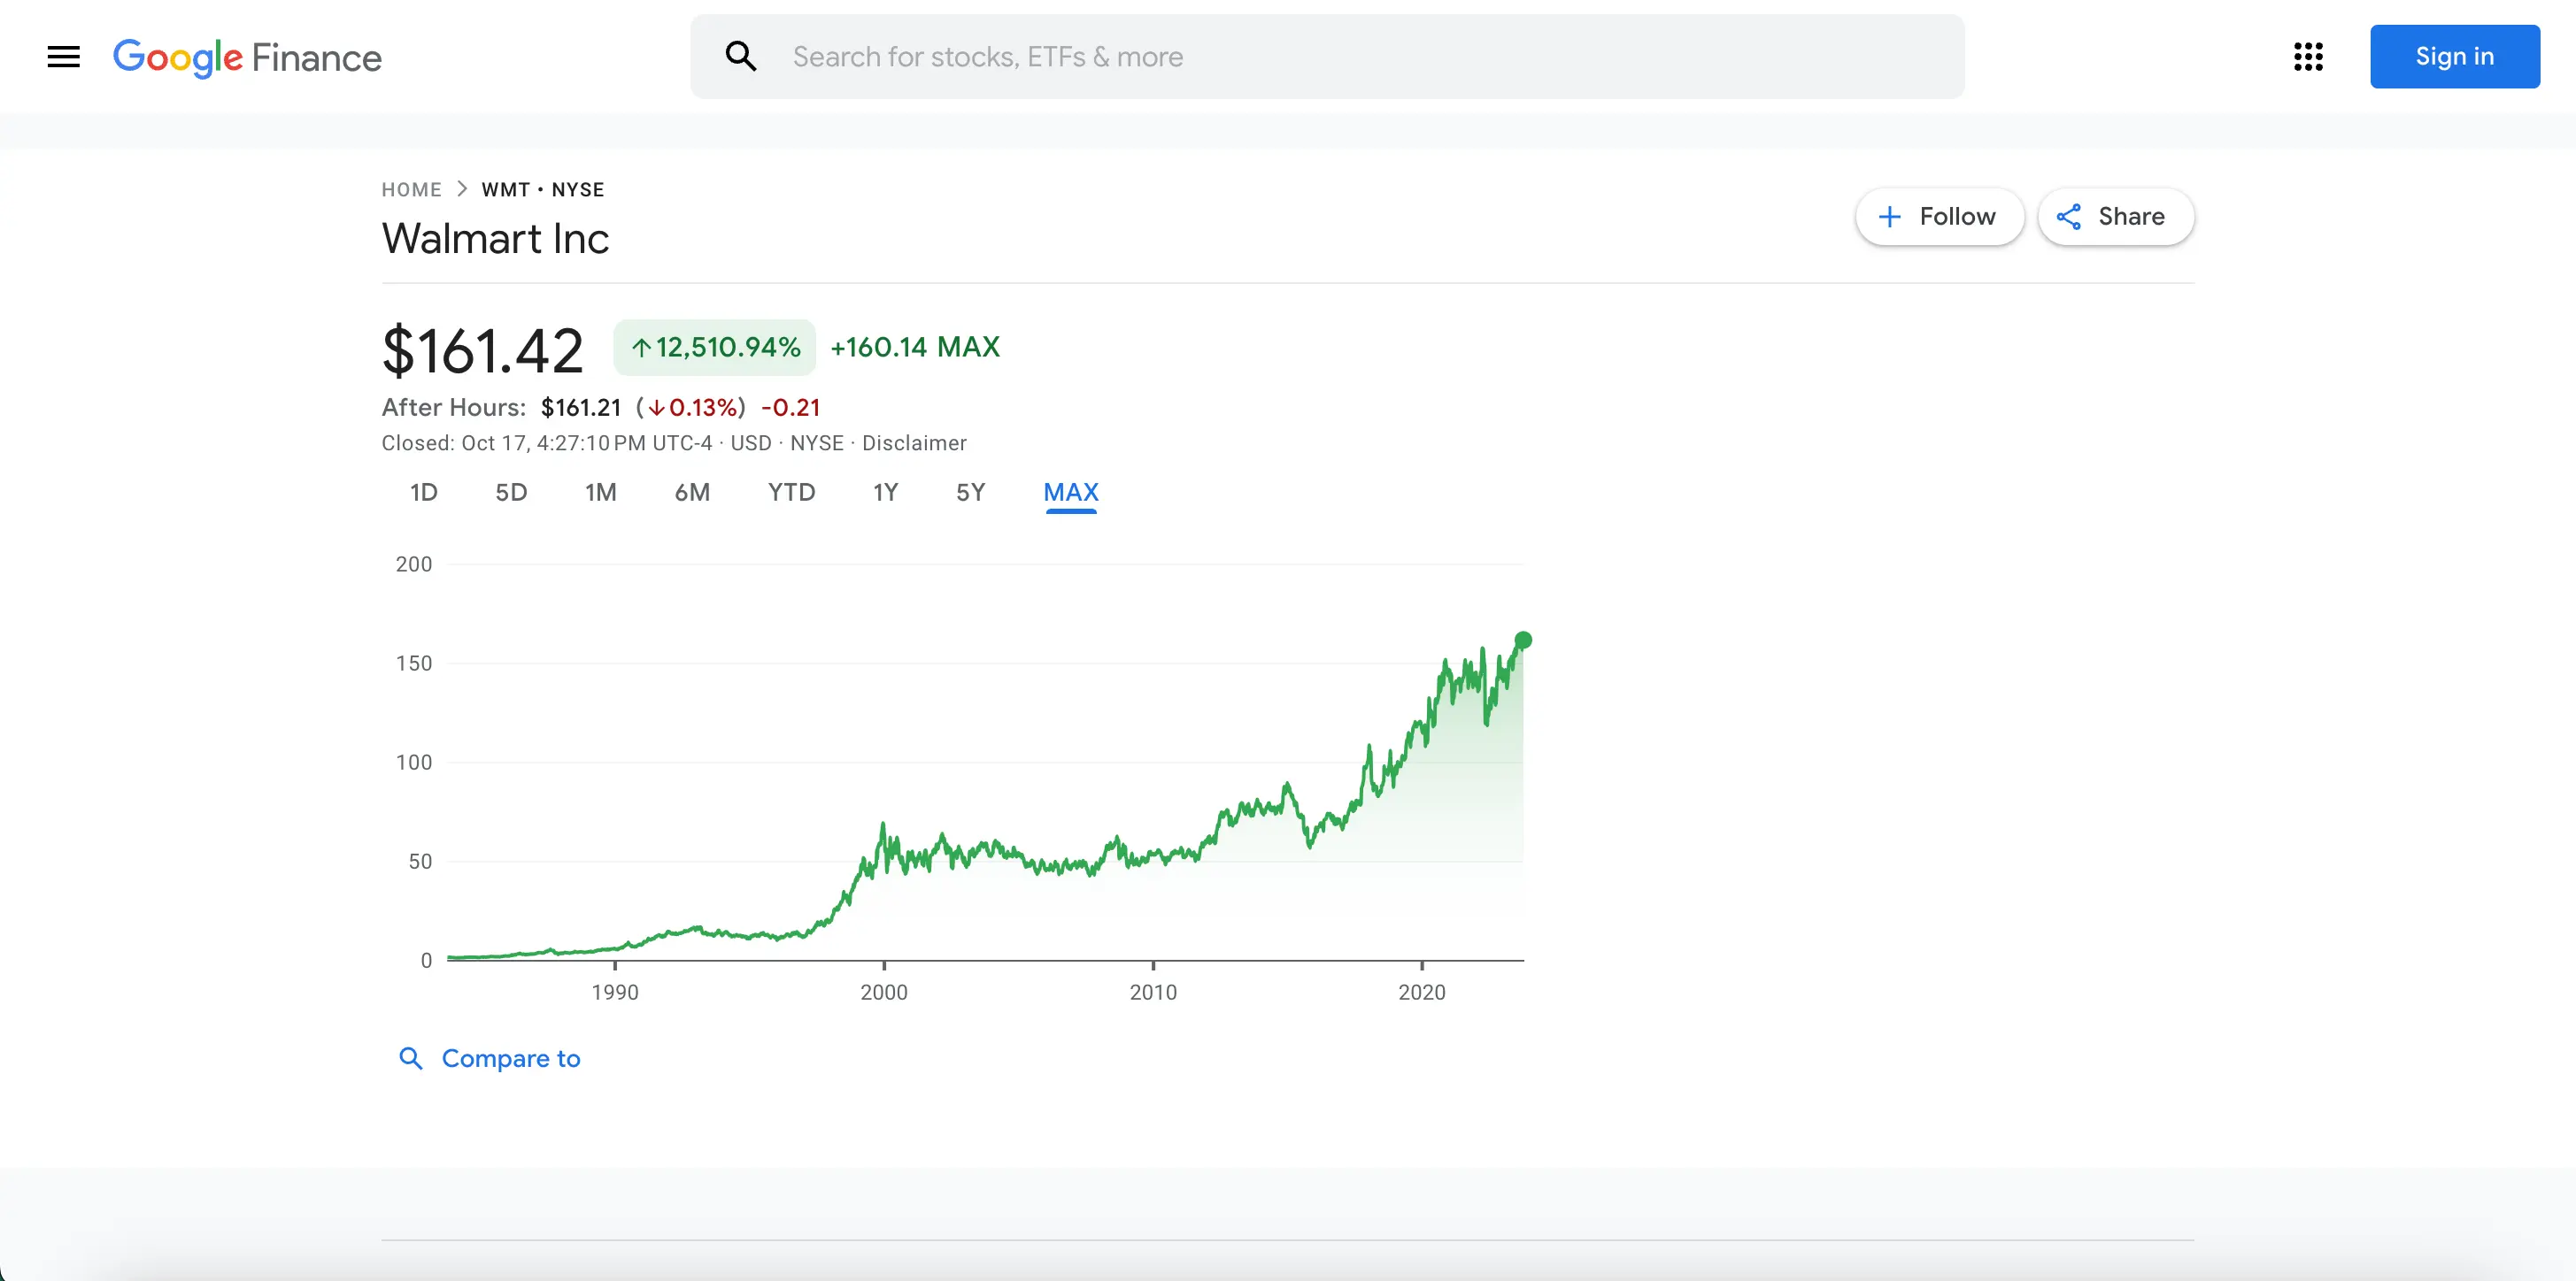Screen dimensions: 2576x1281
Task: Open the Disclaimer link
Action: (914, 442)
